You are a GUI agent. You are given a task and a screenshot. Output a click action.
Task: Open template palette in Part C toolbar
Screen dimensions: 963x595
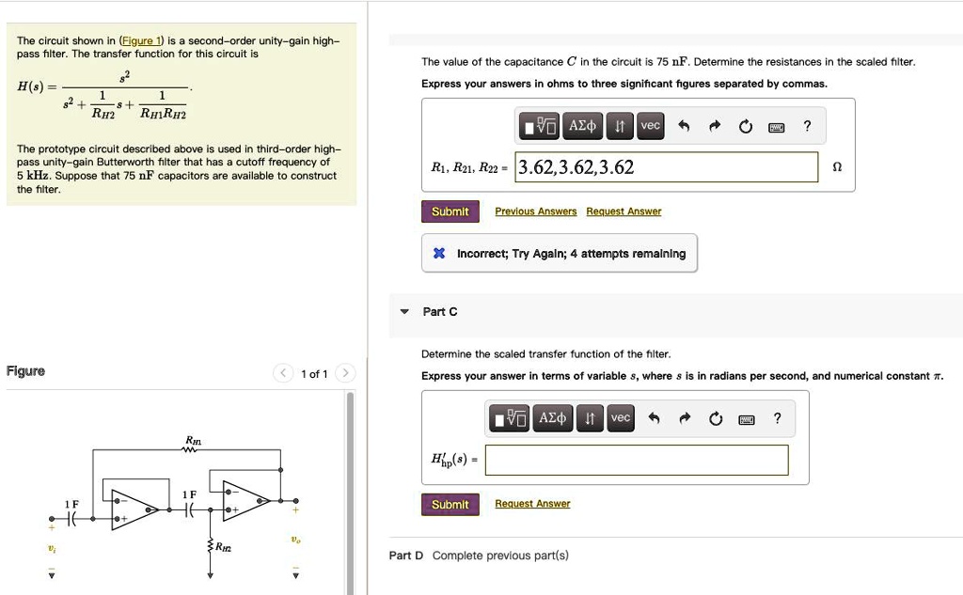pos(508,418)
